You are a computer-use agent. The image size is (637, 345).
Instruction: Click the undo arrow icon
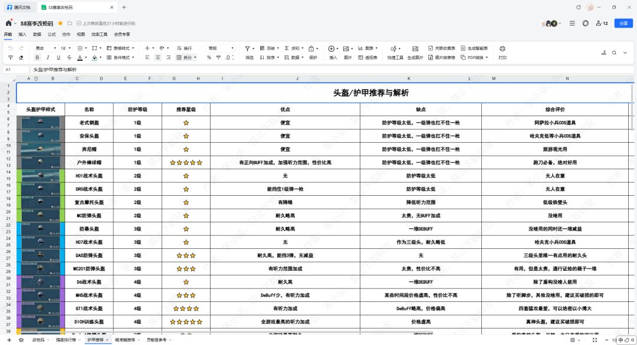pyautogui.click(x=11, y=48)
